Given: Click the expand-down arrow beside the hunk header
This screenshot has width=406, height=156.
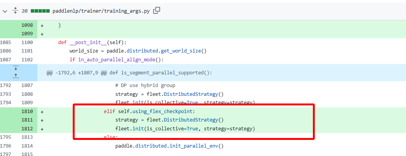Looking at the screenshot, I should (x=16, y=69).
